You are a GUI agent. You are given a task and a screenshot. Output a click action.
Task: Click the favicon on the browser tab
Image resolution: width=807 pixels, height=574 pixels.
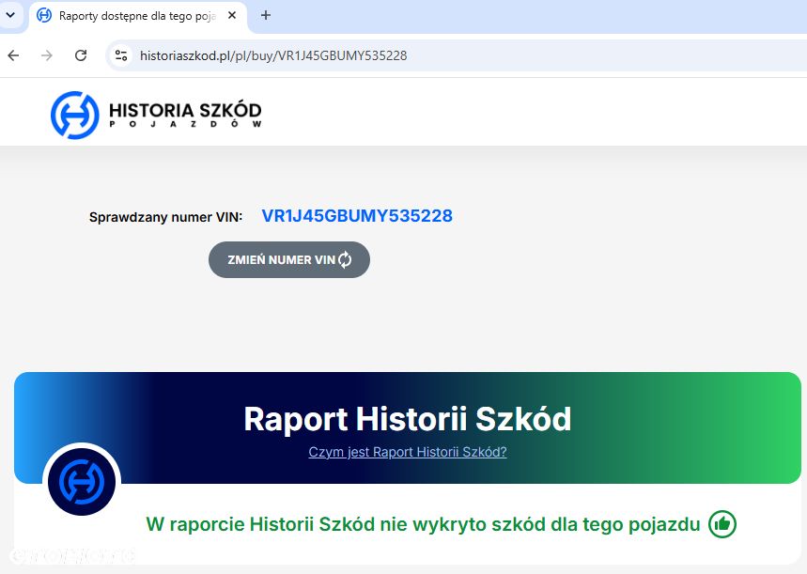[x=44, y=15]
